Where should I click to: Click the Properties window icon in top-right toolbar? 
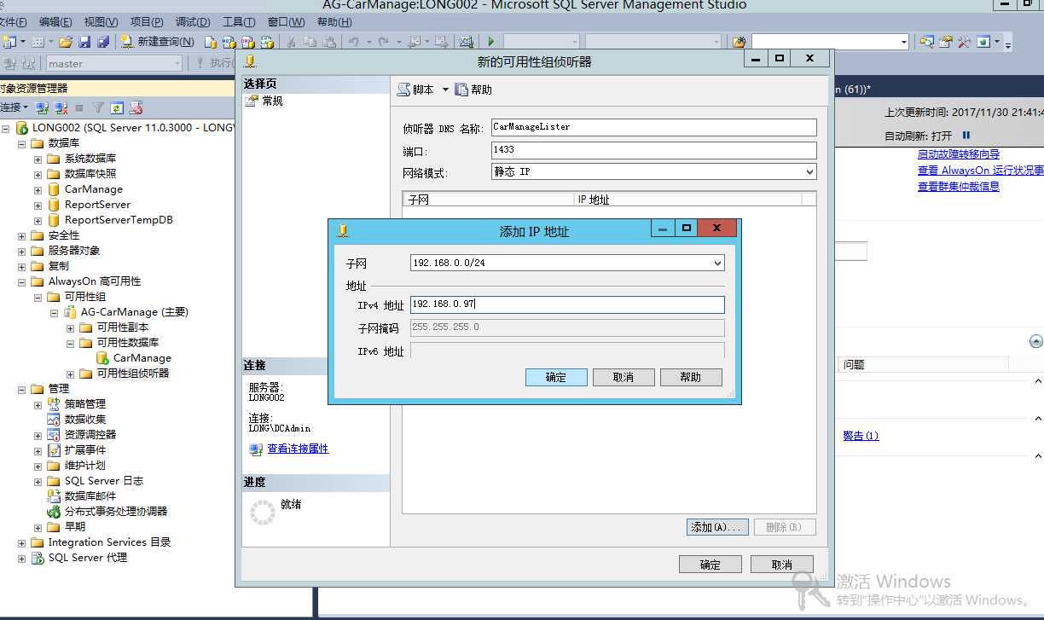(x=945, y=42)
